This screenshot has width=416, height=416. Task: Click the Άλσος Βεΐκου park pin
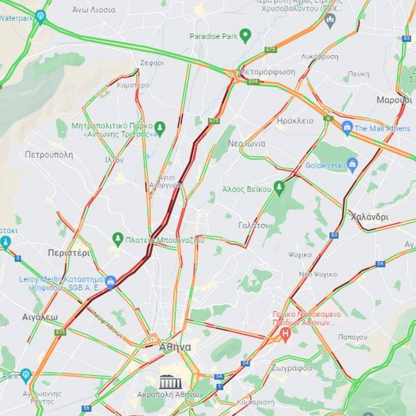click(279, 188)
